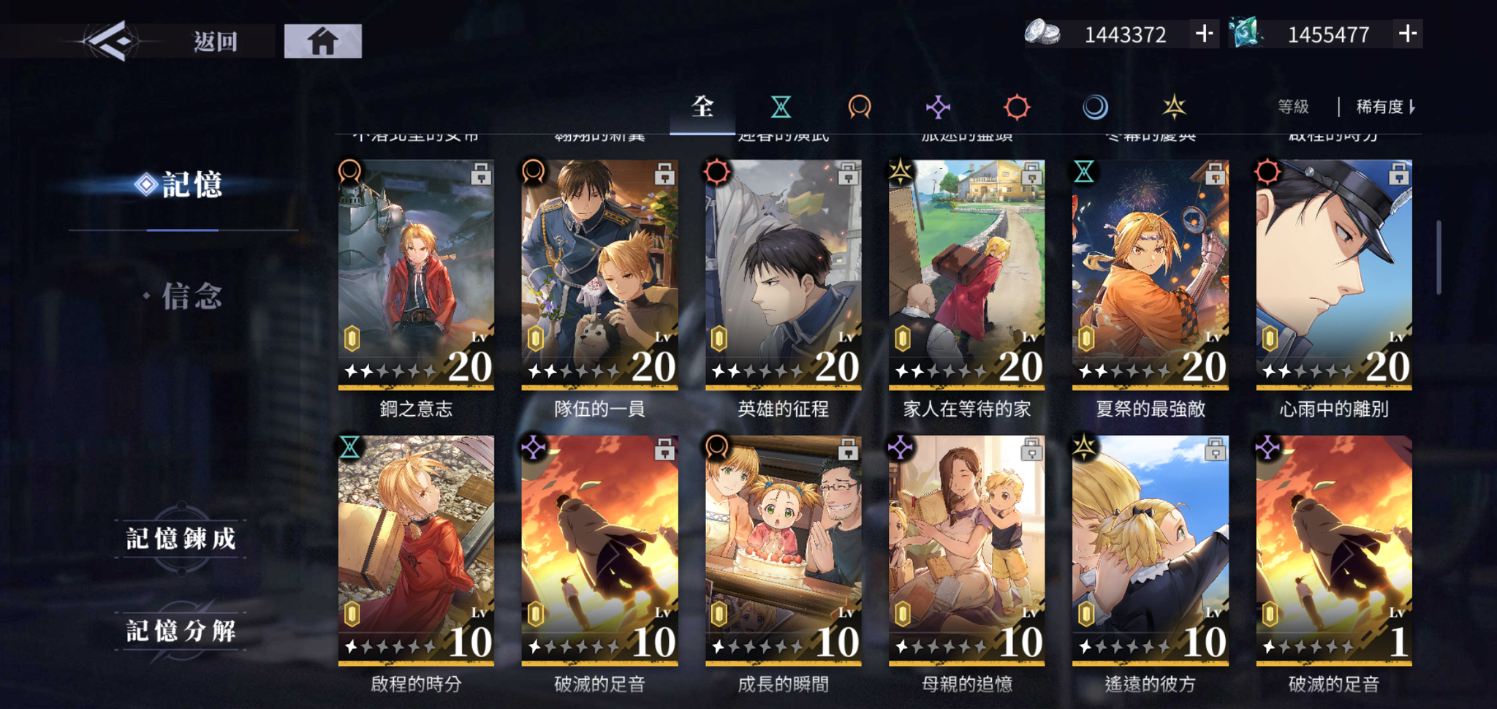Toggle lock on 鋼之意志 card
1497x709 pixels.
tap(480, 174)
